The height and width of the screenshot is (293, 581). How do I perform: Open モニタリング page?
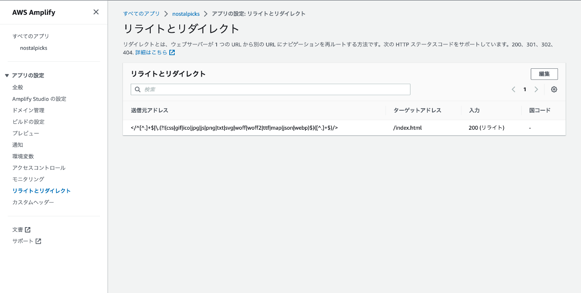pyautogui.click(x=28, y=179)
